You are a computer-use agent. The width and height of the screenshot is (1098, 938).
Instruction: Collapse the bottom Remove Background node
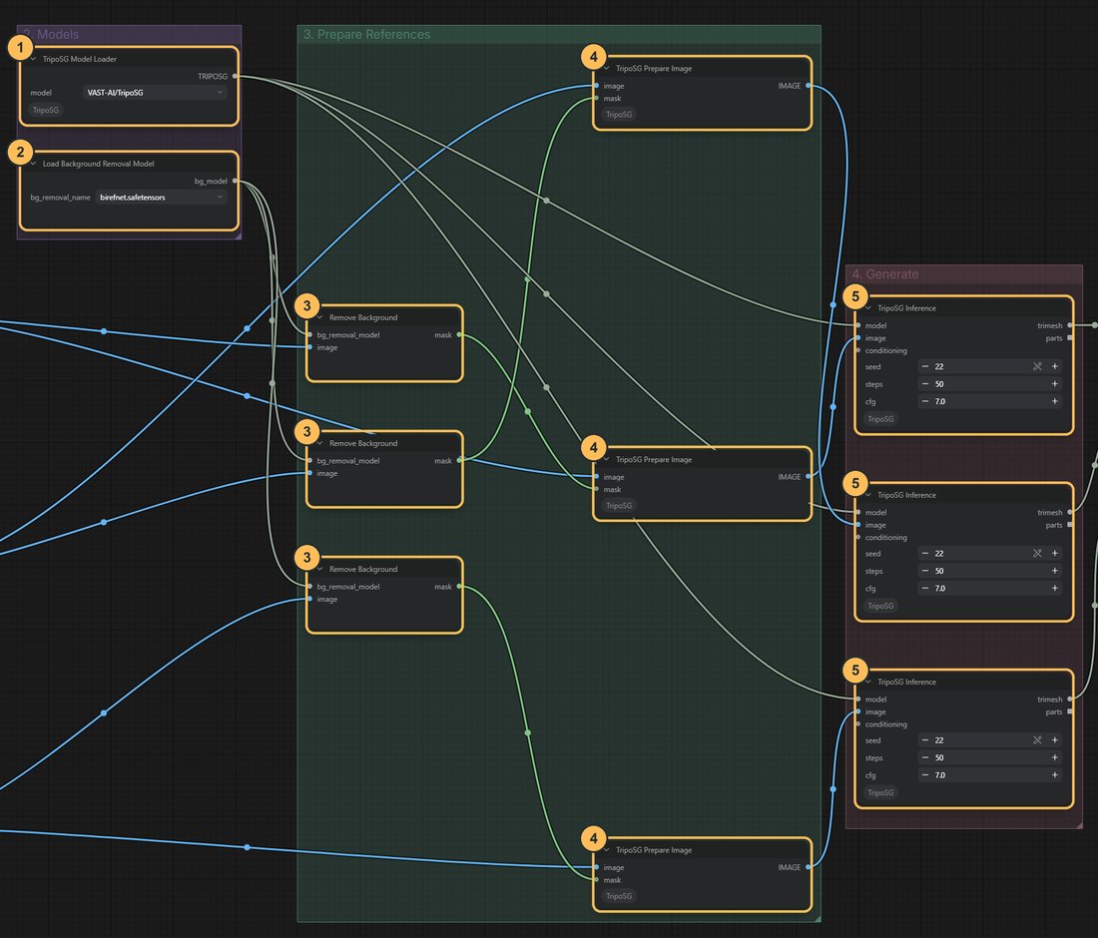click(x=320, y=569)
